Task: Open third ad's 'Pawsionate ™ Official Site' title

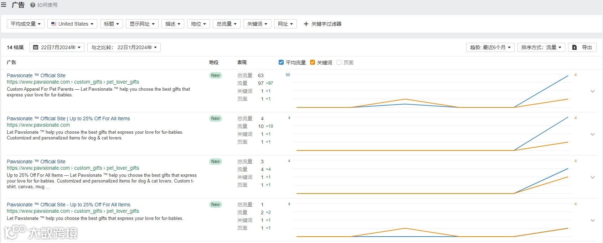Action: [x=36, y=162]
